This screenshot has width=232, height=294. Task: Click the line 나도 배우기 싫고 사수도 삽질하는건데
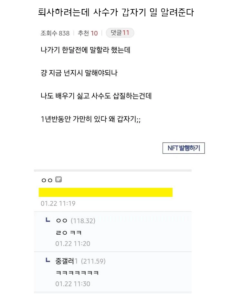(x=96, y=96)
